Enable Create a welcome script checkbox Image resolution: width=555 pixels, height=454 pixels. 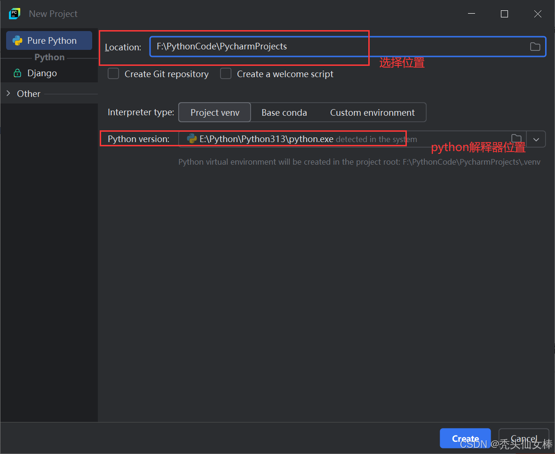(x=226, y=74)
